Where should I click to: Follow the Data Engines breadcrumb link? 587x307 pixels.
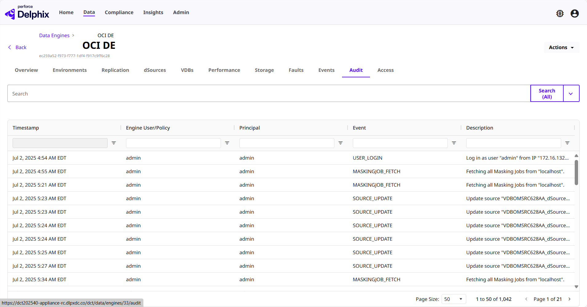[54, 35]
